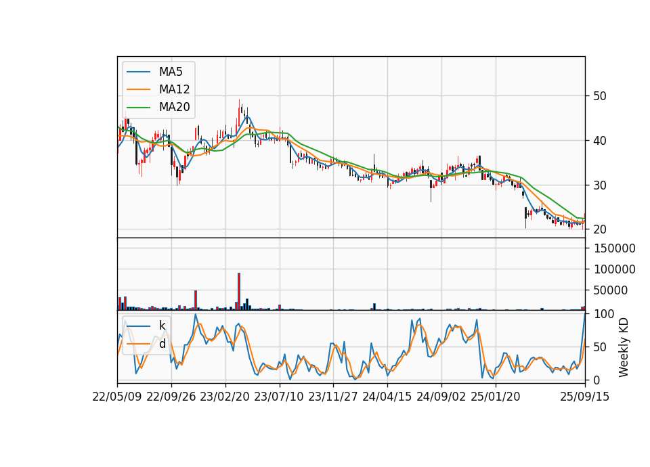Click the 23/07/10 date axis label
The image size is (650, 467).
point(279,397)
